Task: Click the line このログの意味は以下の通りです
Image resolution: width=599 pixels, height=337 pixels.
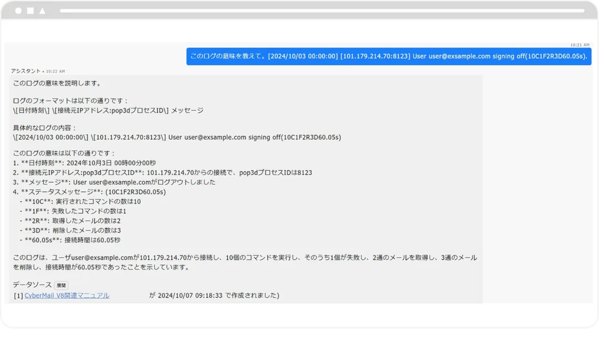Action: pyautogui.click(x=64, y=154)
